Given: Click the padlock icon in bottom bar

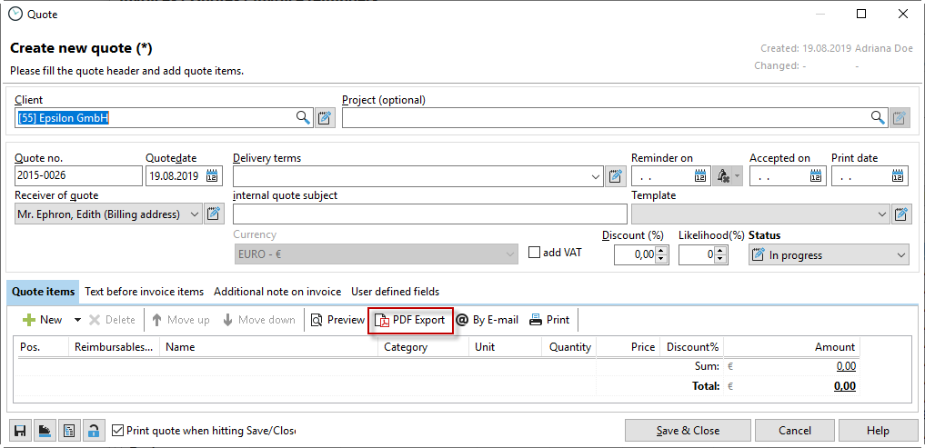Looking at the screenshot, I should tap(92, 431).
